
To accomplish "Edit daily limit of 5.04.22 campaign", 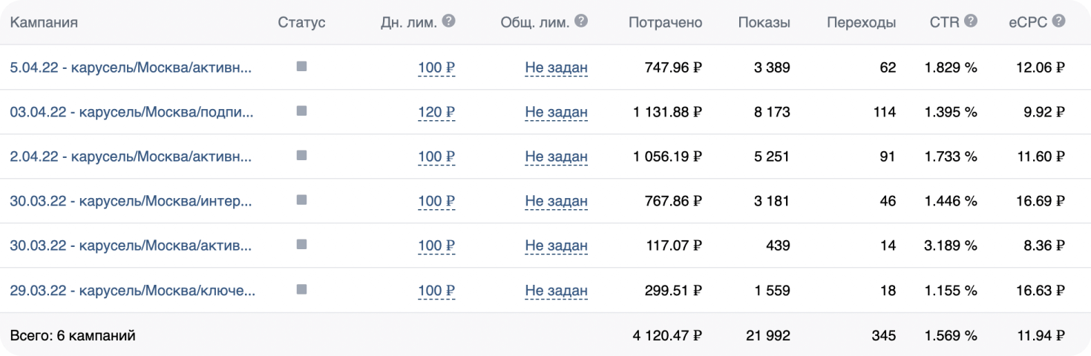I will (x=436, y=67).
